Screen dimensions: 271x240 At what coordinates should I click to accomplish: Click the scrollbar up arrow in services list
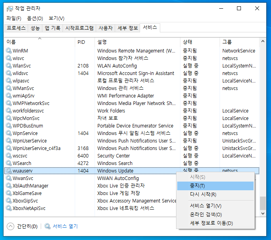(263, 41)
